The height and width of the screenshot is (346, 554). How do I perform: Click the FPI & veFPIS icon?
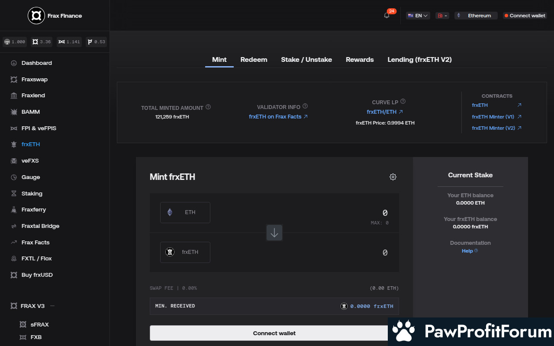click(x=14, y=128)
